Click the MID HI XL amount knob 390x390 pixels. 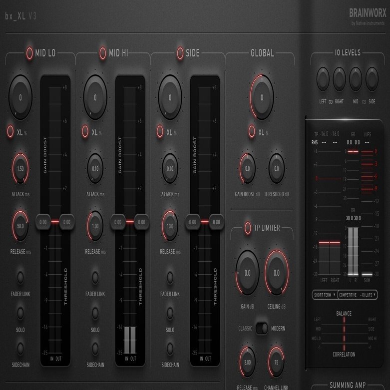pos(95,97)
